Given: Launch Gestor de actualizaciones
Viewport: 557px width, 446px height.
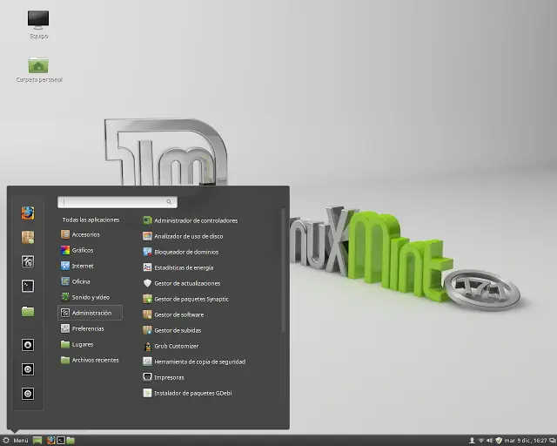Looking at the screenshot, I should [182, 283].
